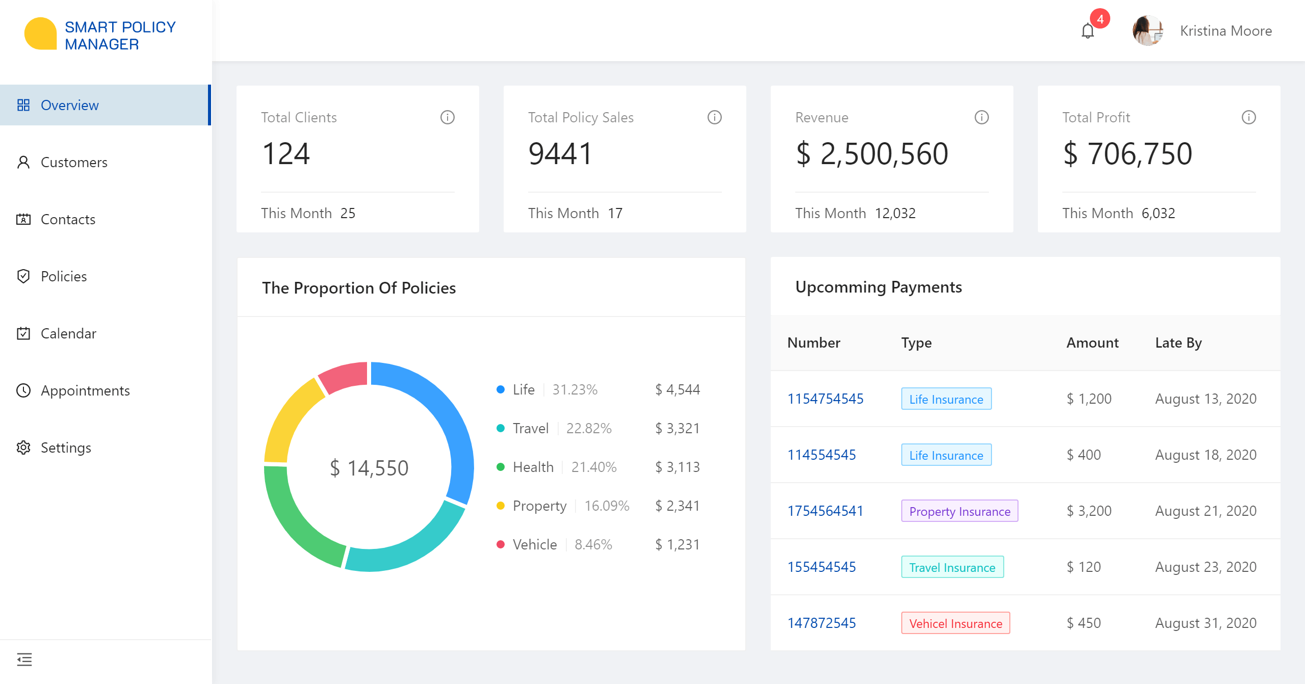Click the Total Clients info icon

click(447, 118)
